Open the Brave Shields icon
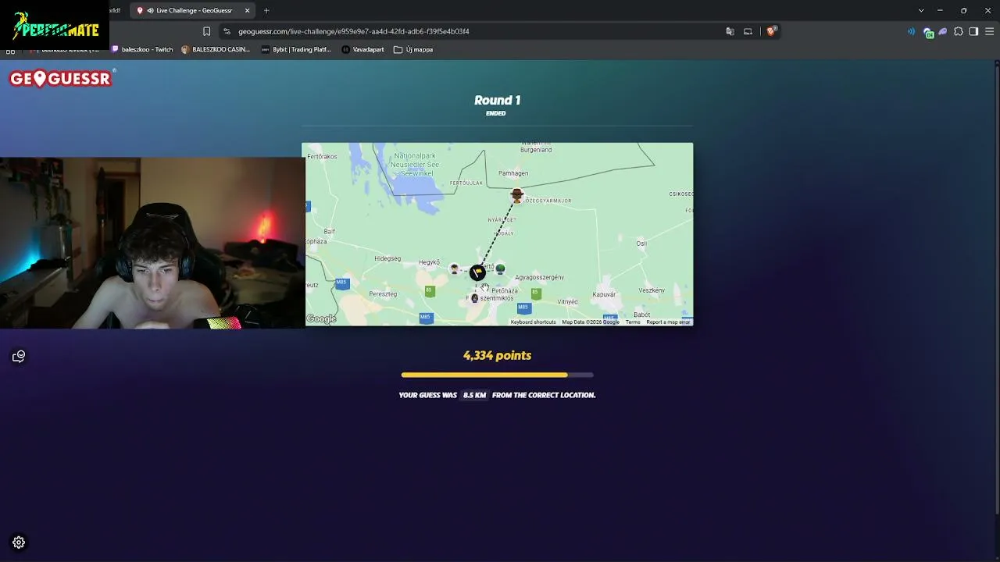The height and width of the screenshot is (562, 1000). [x=770, y=31]
